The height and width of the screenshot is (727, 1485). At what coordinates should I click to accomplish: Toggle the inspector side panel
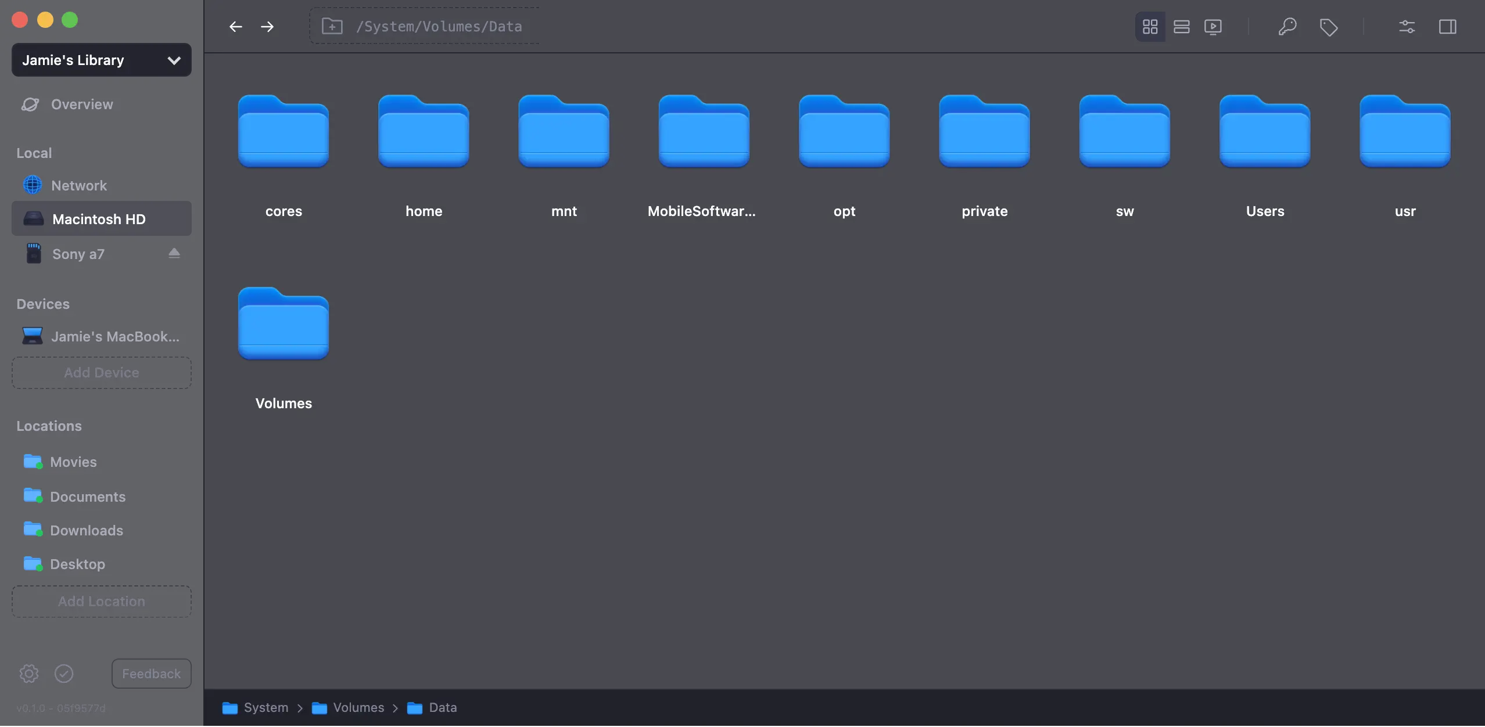point(1447,27)
